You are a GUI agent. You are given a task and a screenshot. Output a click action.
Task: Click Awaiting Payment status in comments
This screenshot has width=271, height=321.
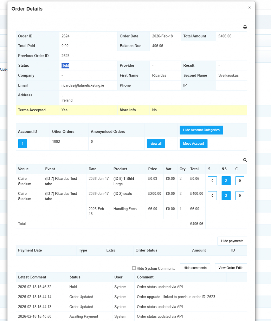tap(84, 316)
